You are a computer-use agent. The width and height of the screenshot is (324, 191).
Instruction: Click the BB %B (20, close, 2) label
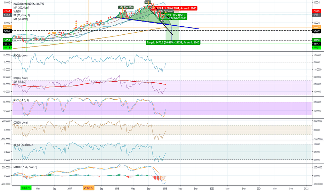(x=23, y=145)
